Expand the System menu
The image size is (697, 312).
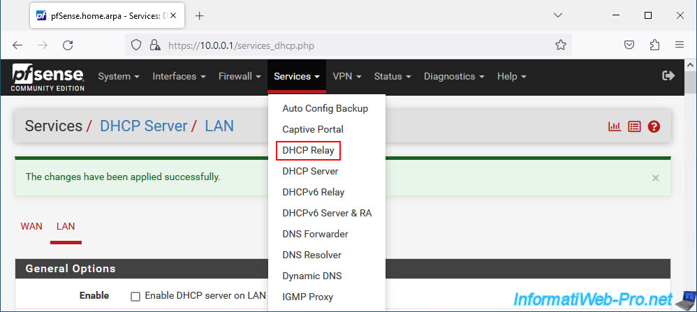[x=119, y=77]
